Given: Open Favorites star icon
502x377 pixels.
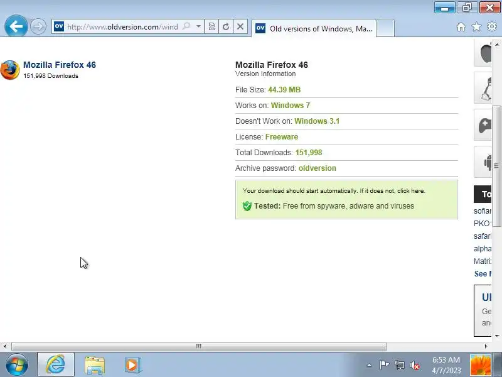Looking at the screenshot, I should pos(476,27).
